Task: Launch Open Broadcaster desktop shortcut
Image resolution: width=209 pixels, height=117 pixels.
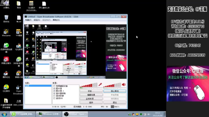Action: pyautogui.click(x=19, y=90)
